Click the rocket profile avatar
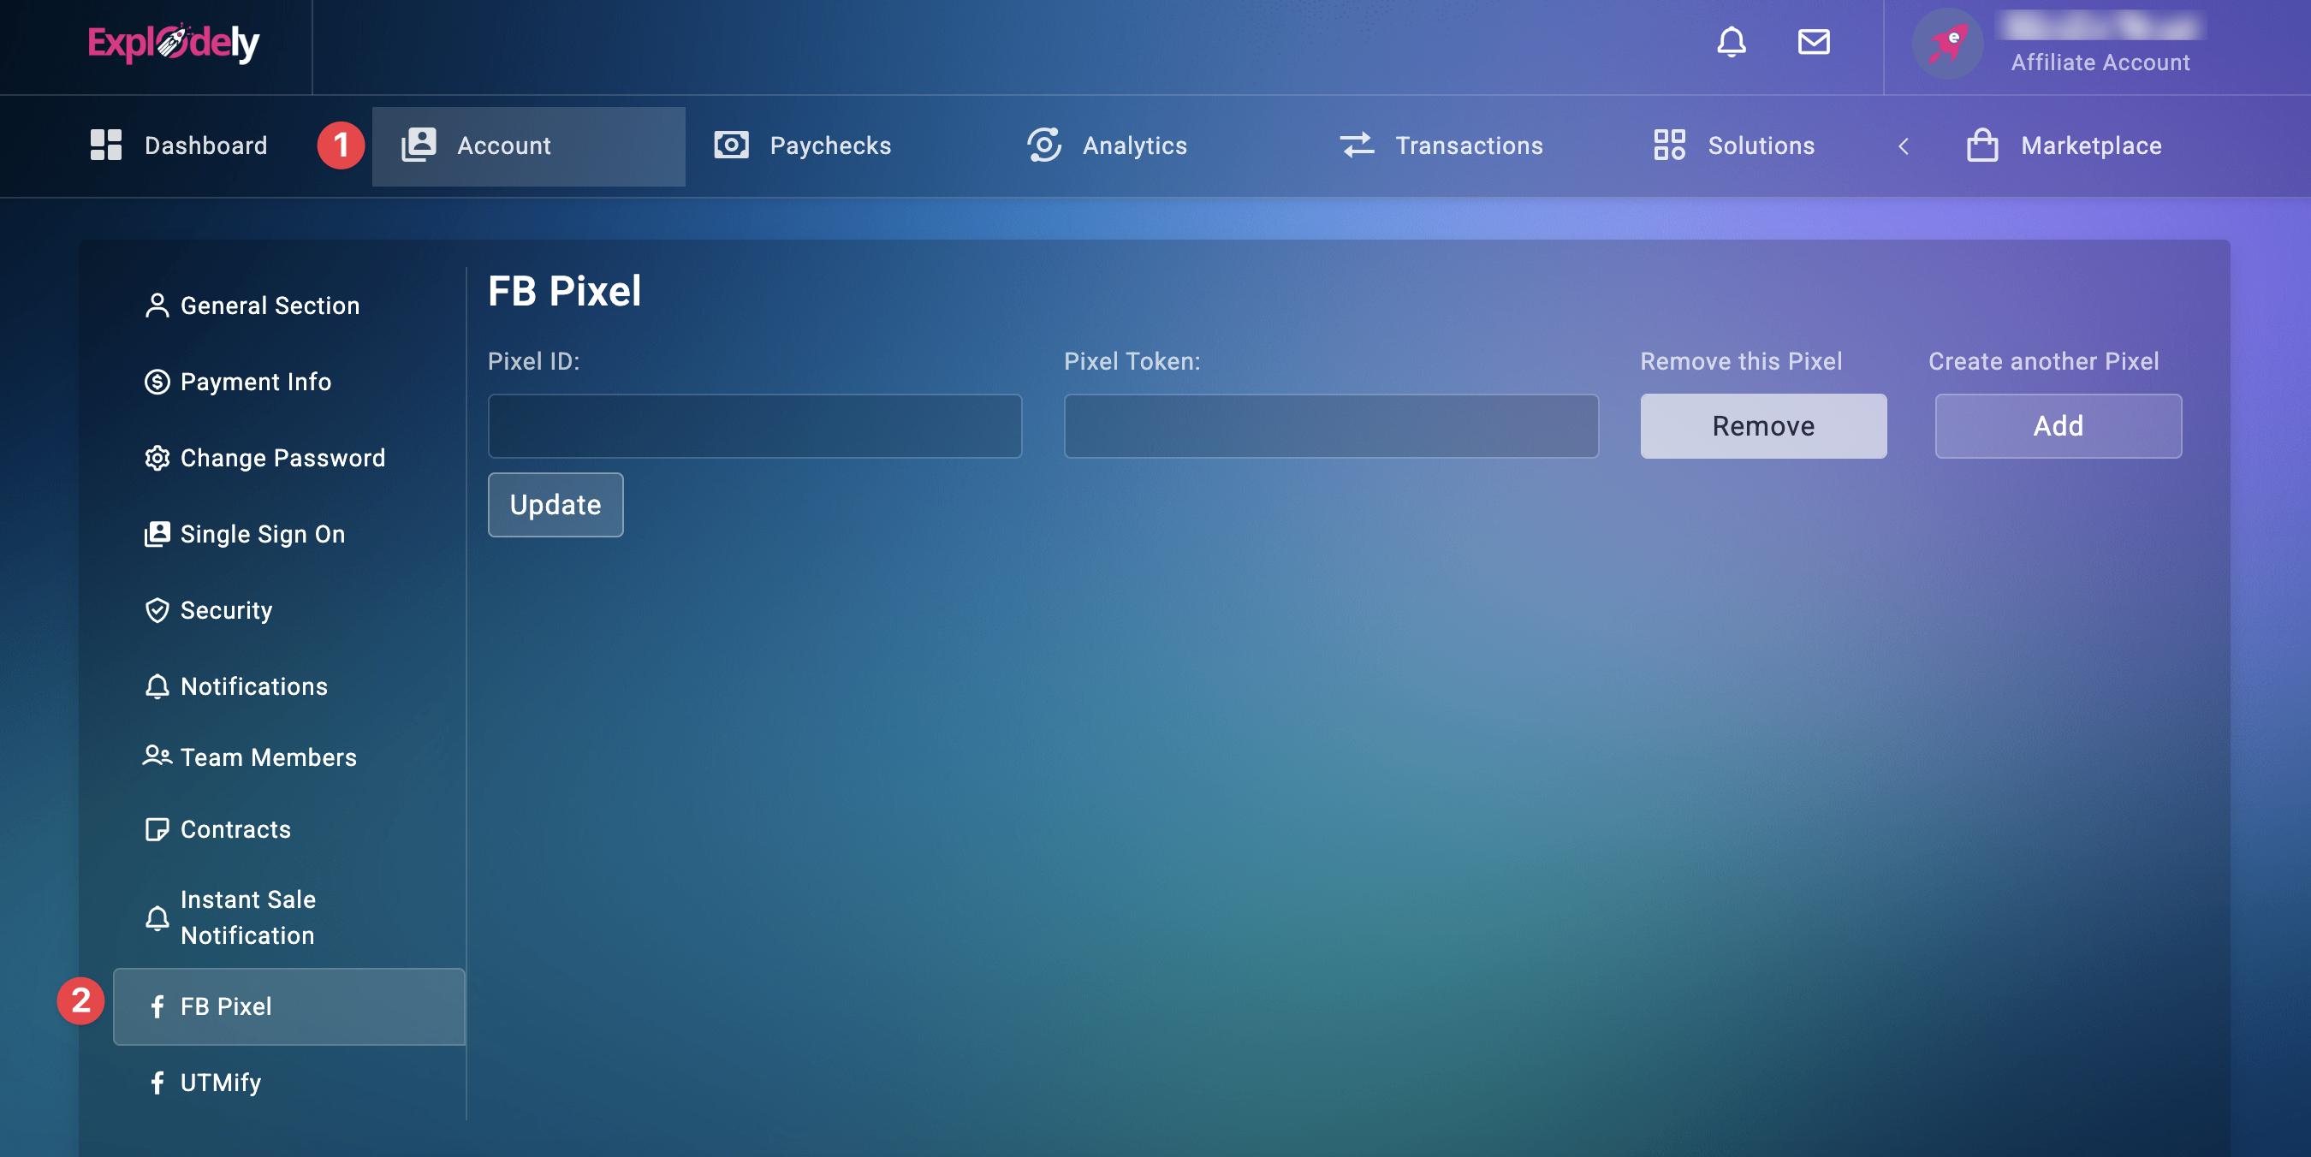This screenshot has height=1157, width=2311. [x=1946, y=43]
